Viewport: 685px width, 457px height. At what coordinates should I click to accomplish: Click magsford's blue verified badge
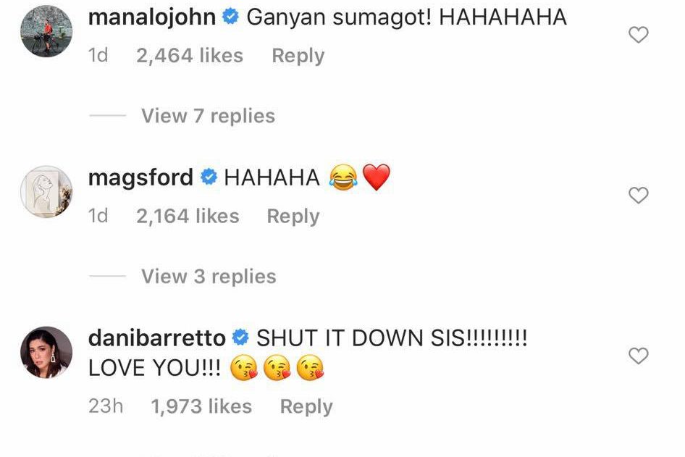click(x=209, y=177)
